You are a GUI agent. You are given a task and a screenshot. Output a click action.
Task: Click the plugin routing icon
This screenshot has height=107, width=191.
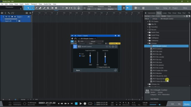(76, 39)
